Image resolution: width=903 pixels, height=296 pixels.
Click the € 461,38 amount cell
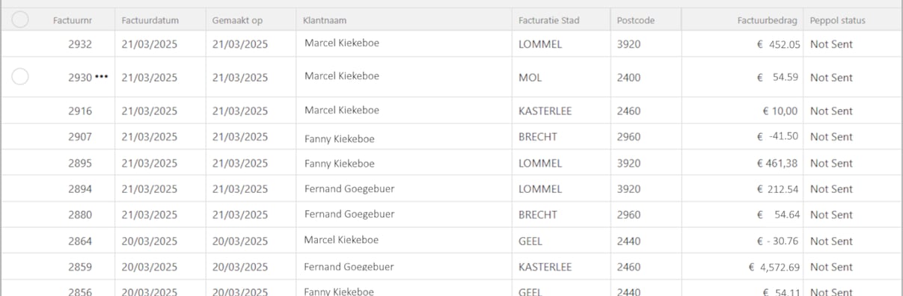click(780, 163)
